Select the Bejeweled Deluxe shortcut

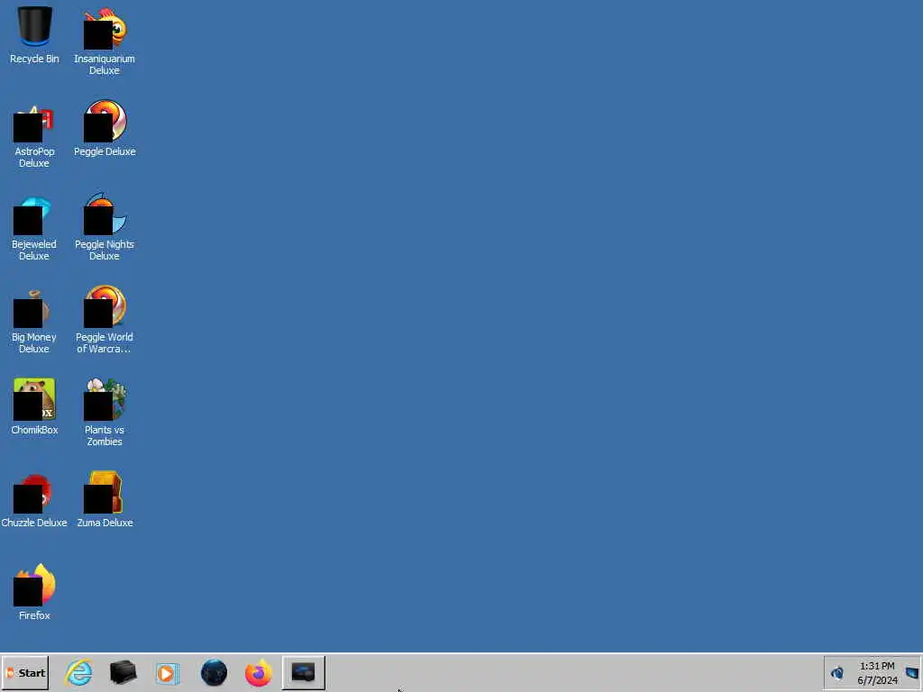[34, 227]
